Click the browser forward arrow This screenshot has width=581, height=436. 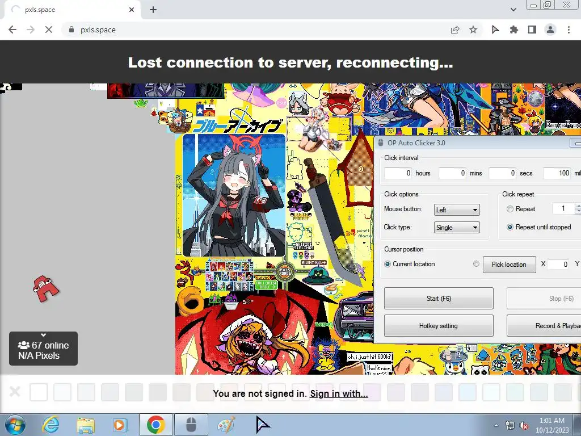pyautogui.click(x=31, y=30)
